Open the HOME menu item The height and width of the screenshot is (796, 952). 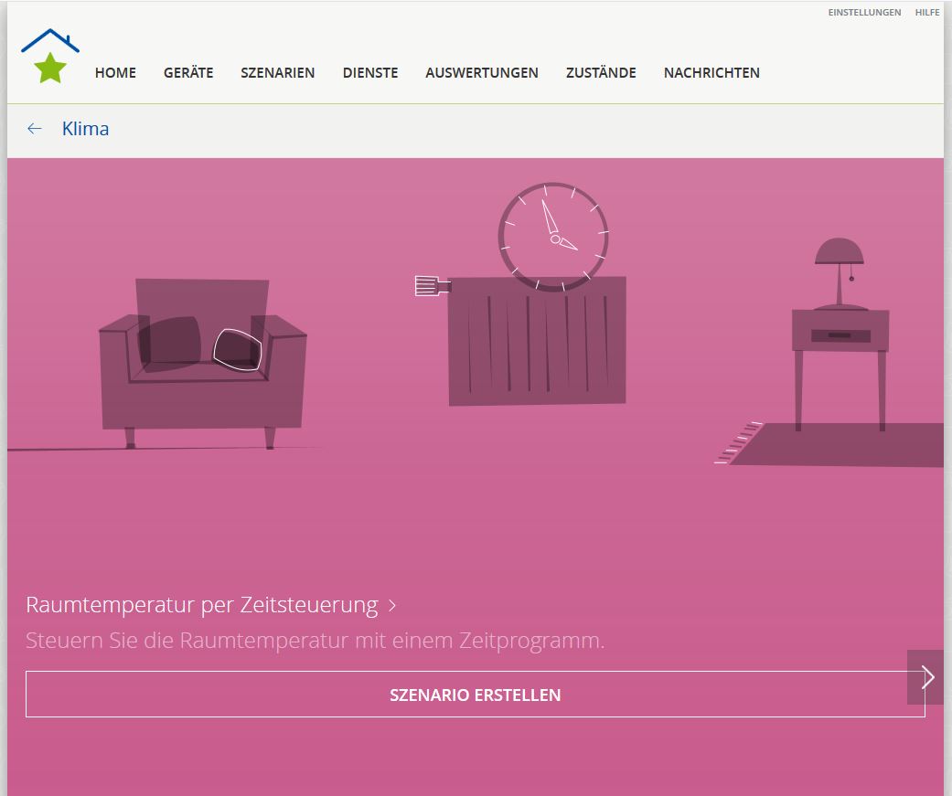tap(115, 73)
